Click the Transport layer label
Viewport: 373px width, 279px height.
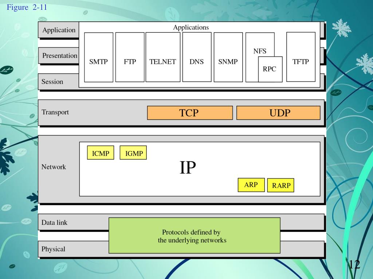[55, 112]
